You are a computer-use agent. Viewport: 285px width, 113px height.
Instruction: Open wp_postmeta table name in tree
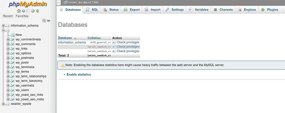coord(25,58)
